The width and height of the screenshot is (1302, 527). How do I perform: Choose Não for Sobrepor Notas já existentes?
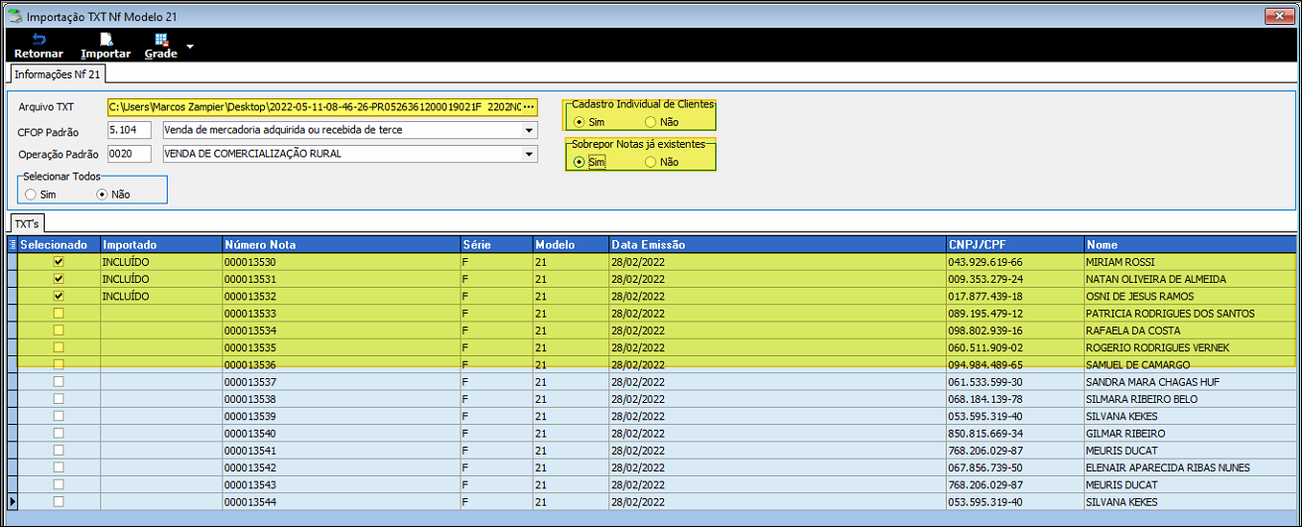tap(651, 162)
